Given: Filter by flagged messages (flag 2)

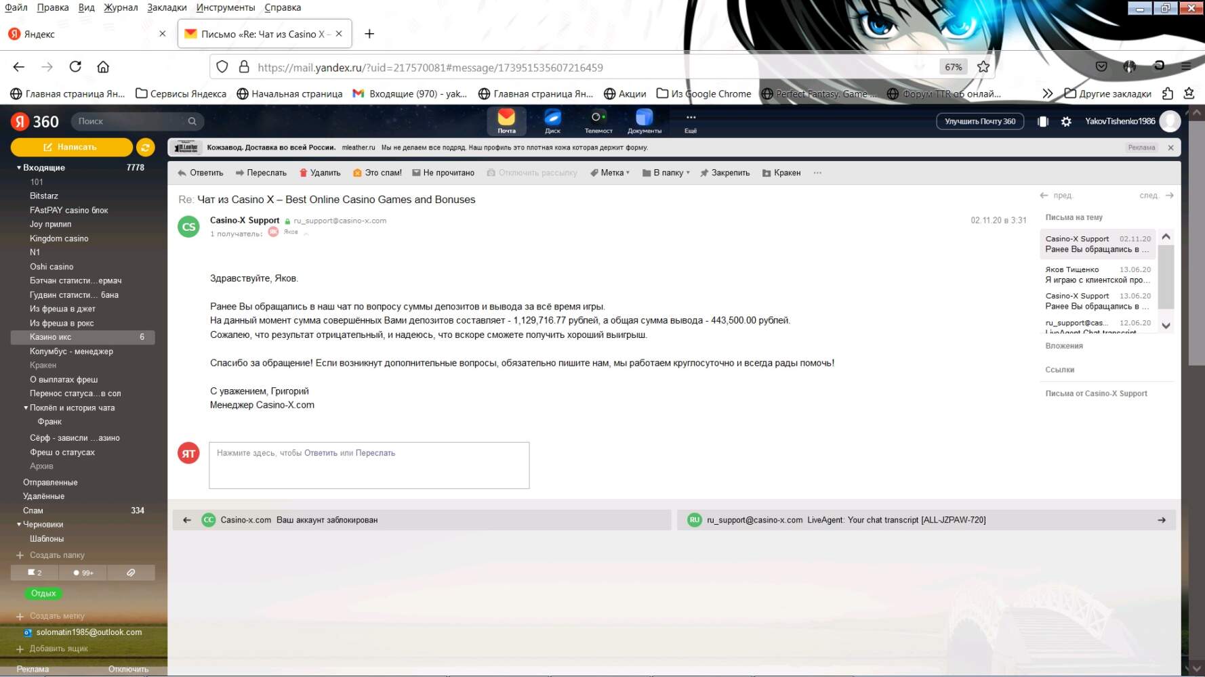Looking at the screenshot, I should [35, 573].
